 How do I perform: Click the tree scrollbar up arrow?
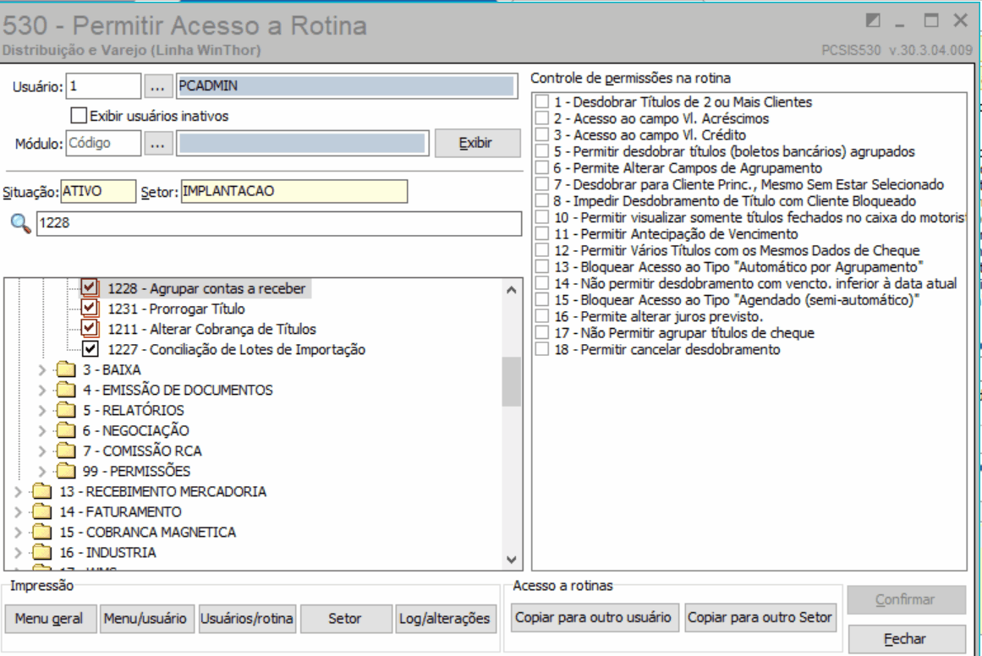tap(512, 290)
